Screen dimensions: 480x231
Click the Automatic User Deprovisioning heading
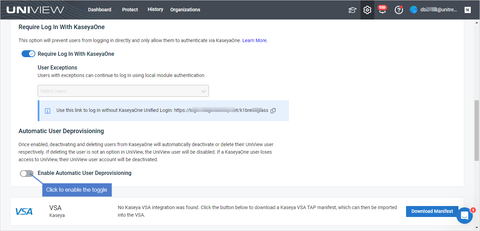coord(61,131)
